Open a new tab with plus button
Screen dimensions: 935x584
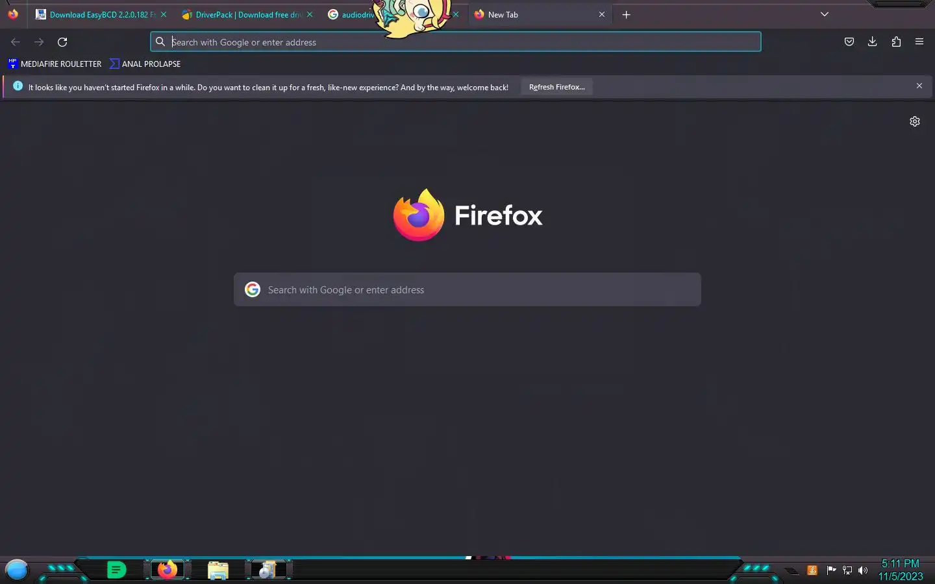click(626, 14)
